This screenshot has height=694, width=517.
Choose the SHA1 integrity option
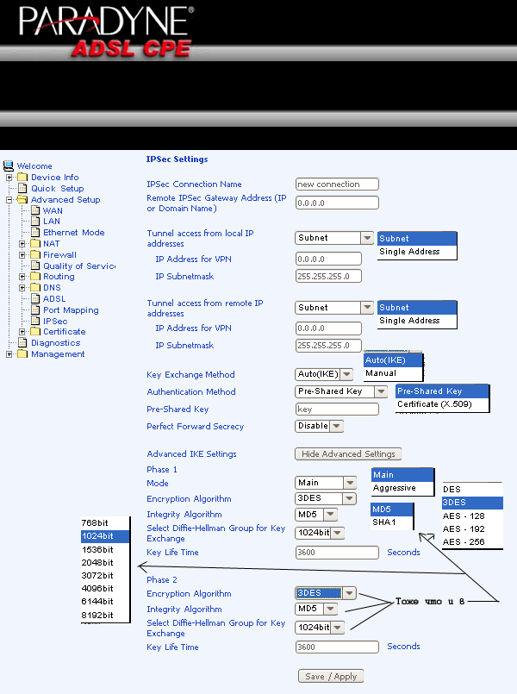tap(391, 522)
